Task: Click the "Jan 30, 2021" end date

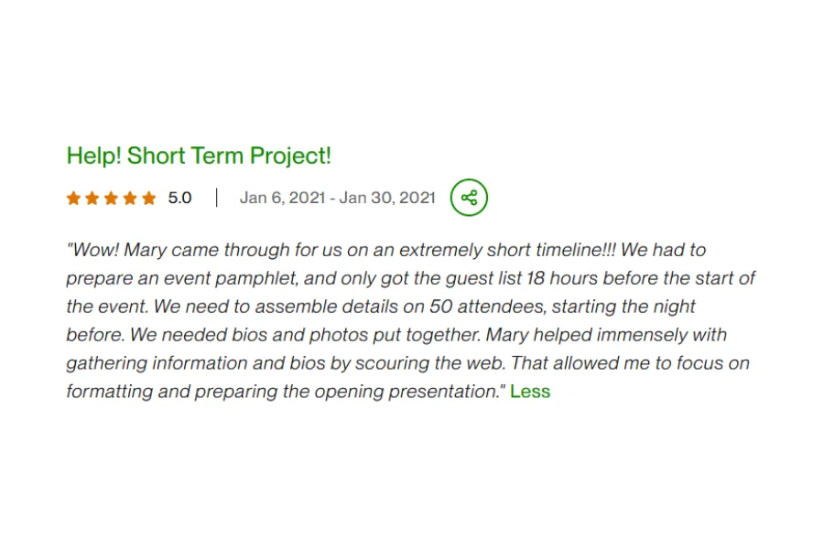Action: point(387,198)
